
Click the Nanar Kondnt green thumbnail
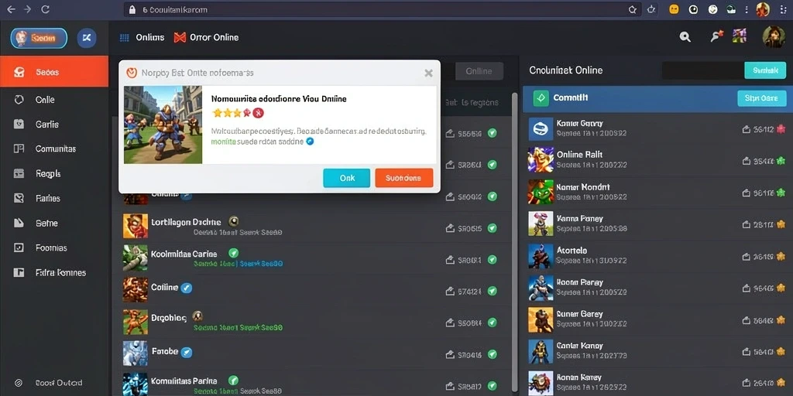click(541, 192)
